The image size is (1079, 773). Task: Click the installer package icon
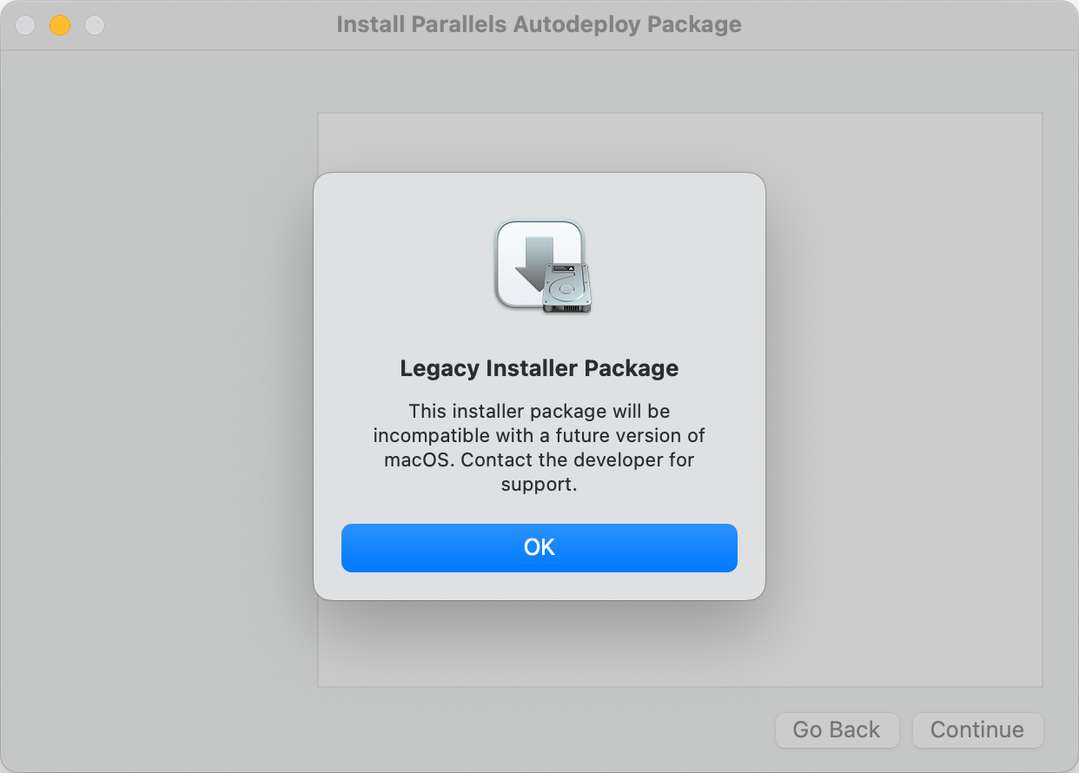[x=540, y=264]
